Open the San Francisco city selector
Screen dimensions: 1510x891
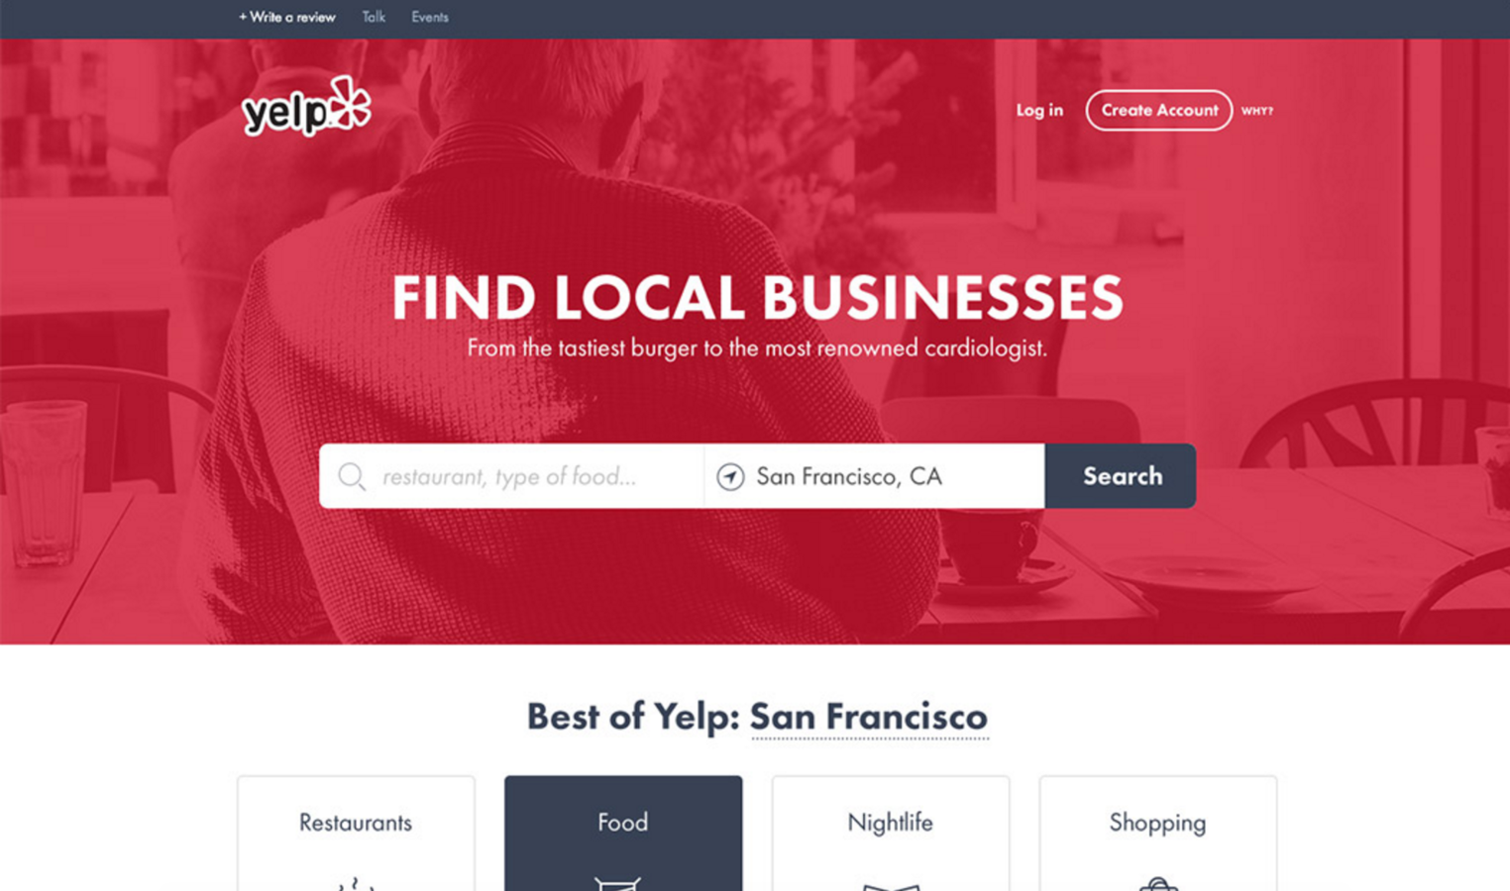pyautogui.click(x=869, y=717)
